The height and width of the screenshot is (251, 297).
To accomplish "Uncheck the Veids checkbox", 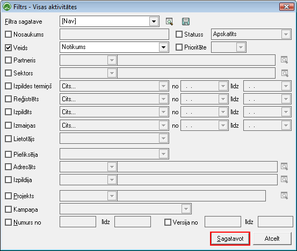I will click(9, 48).
